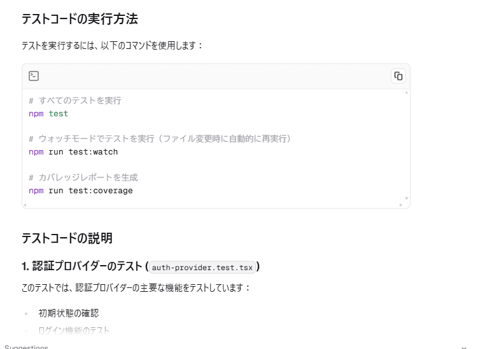485x349 pixels.
Task: Click the "npm run test:coverage" command line
Action: (81, 190)
